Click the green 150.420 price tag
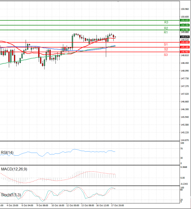This screenshot has width=191, height=209. click(185, 20)
